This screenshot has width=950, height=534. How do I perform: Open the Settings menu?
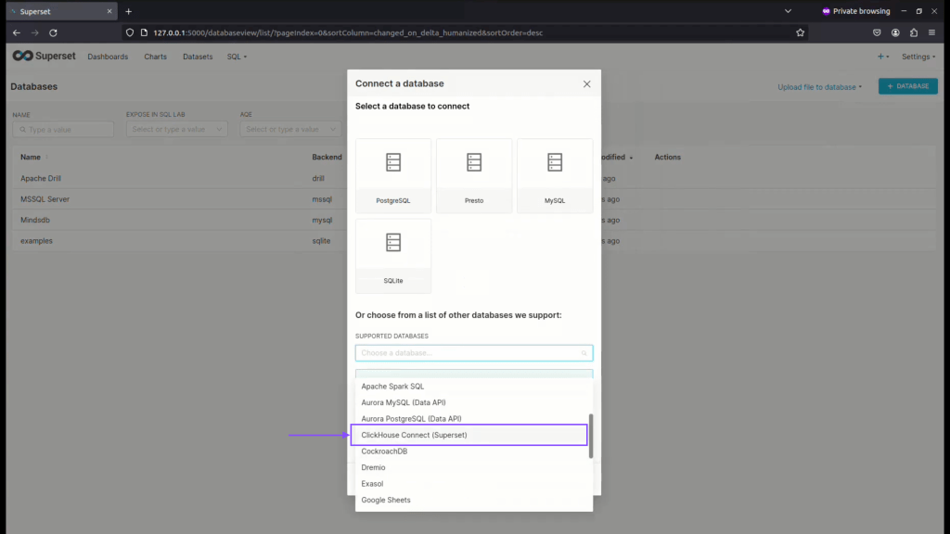(x=918, y=57)
